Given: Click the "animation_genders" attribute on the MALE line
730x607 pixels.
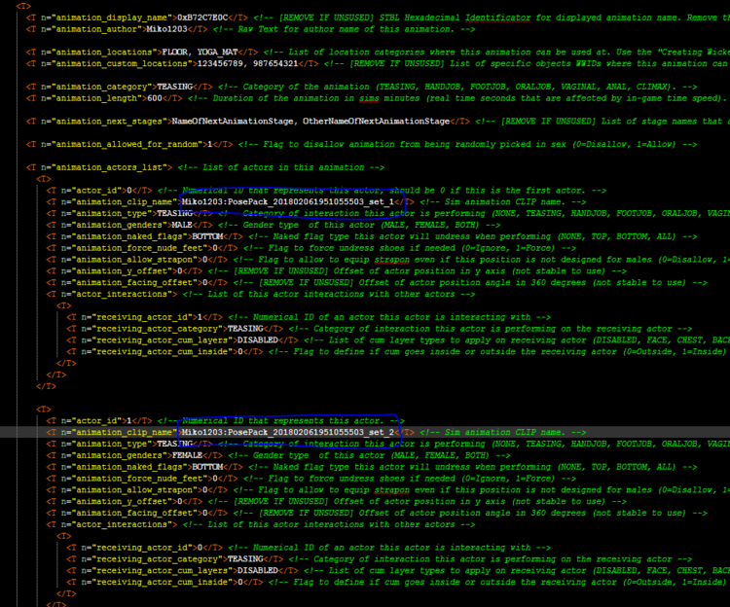Looking at the screenshot, I should click(x=119, y=225).
